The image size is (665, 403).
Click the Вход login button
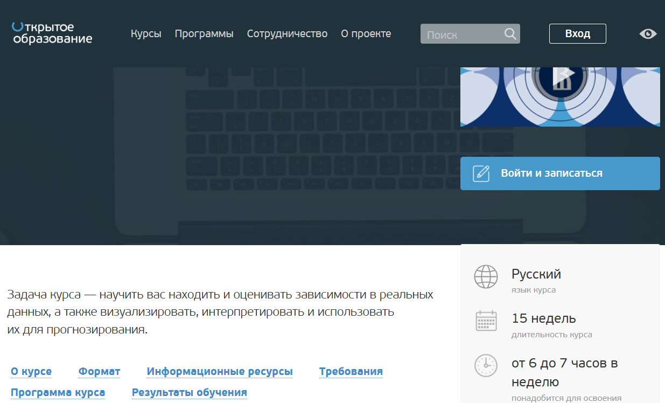pos(578,34)
